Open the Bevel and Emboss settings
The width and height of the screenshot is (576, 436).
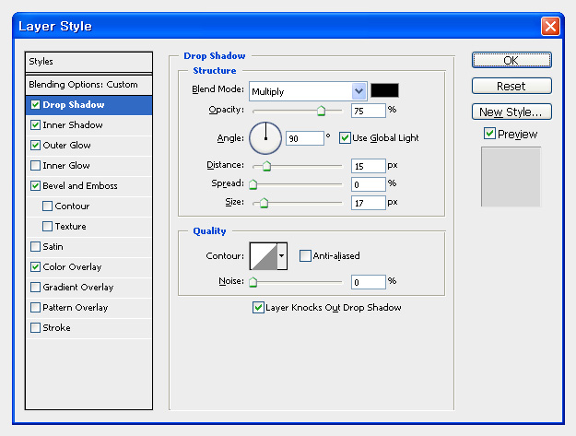pos(80,186)
